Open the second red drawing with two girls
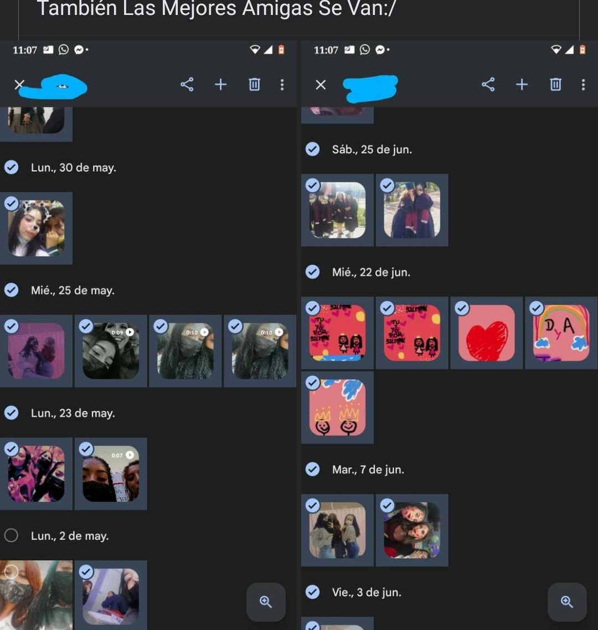 [x=412, y=333]
